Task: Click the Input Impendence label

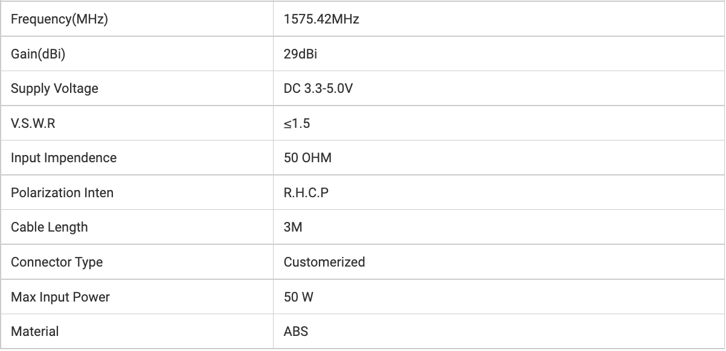Action: (x=63, y=158)
